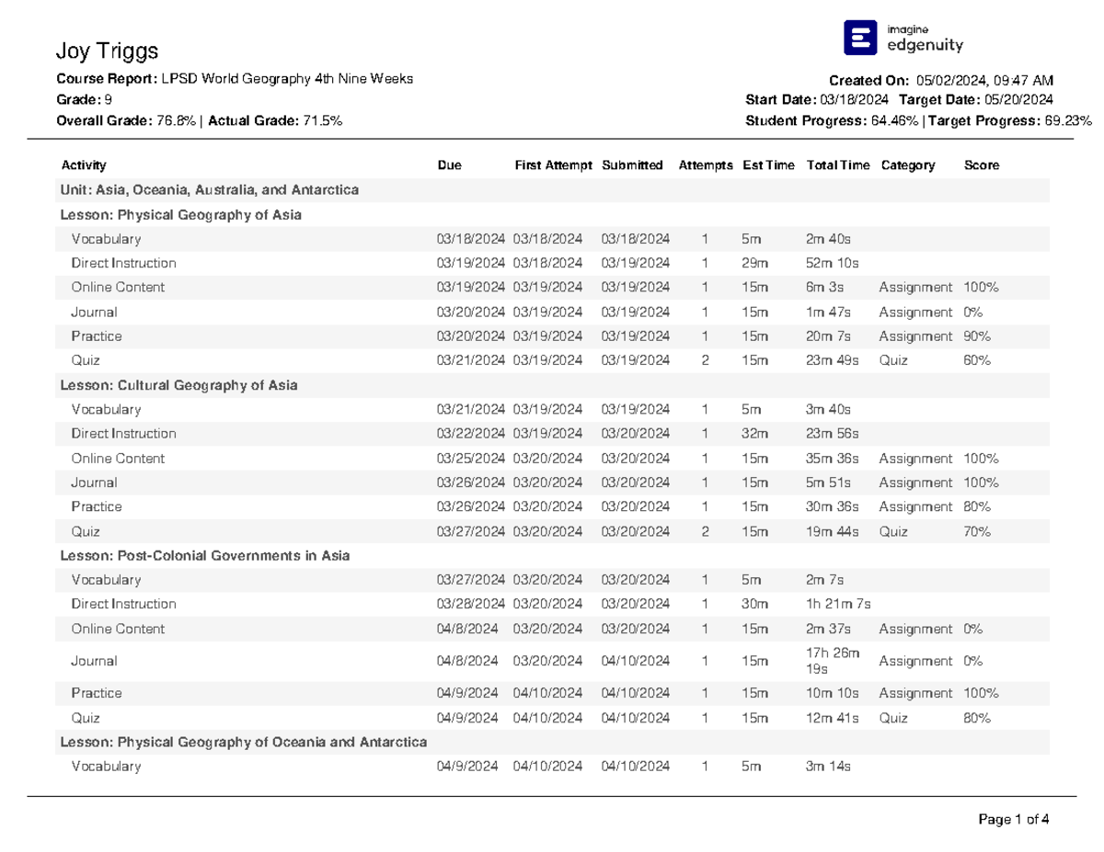The image size is (1104, 852).
Task: Click the Target Progress 69.23% indicator
Action: pyautogui.click(x=1063, y=119)
